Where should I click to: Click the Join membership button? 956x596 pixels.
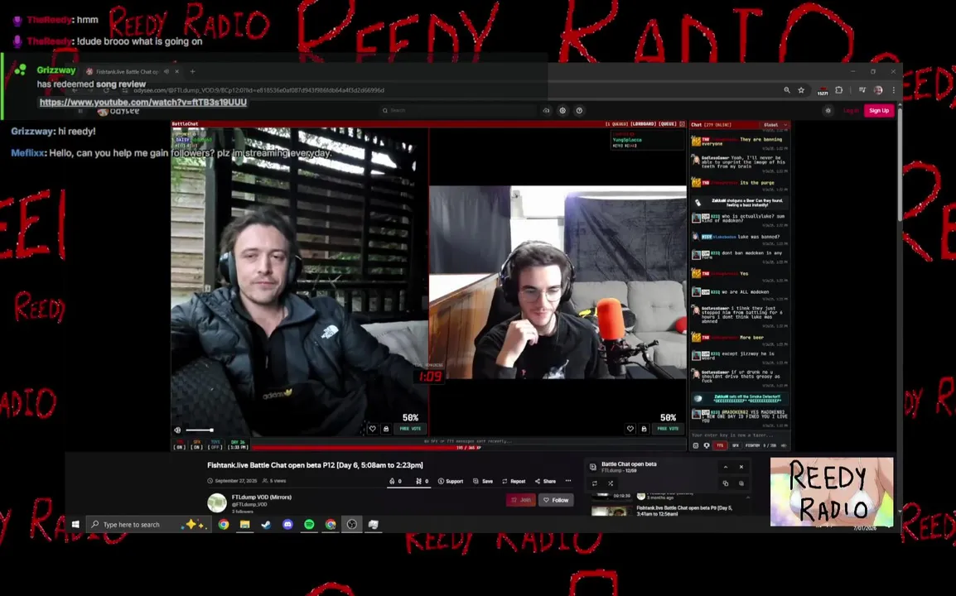click(x=521, y=500)
